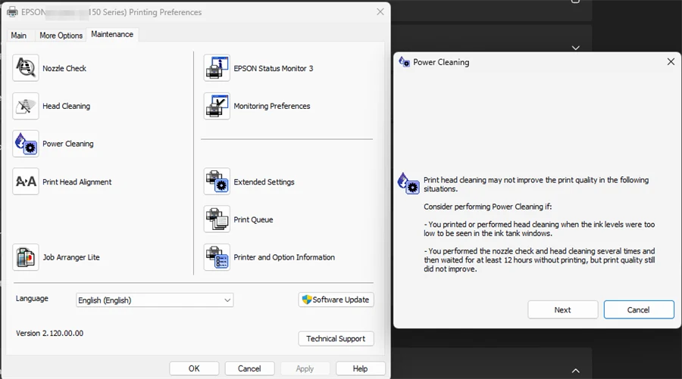Open the Monitoring Preferences icon
This screenshot has height=379, width=682.
tap(217, 106)
